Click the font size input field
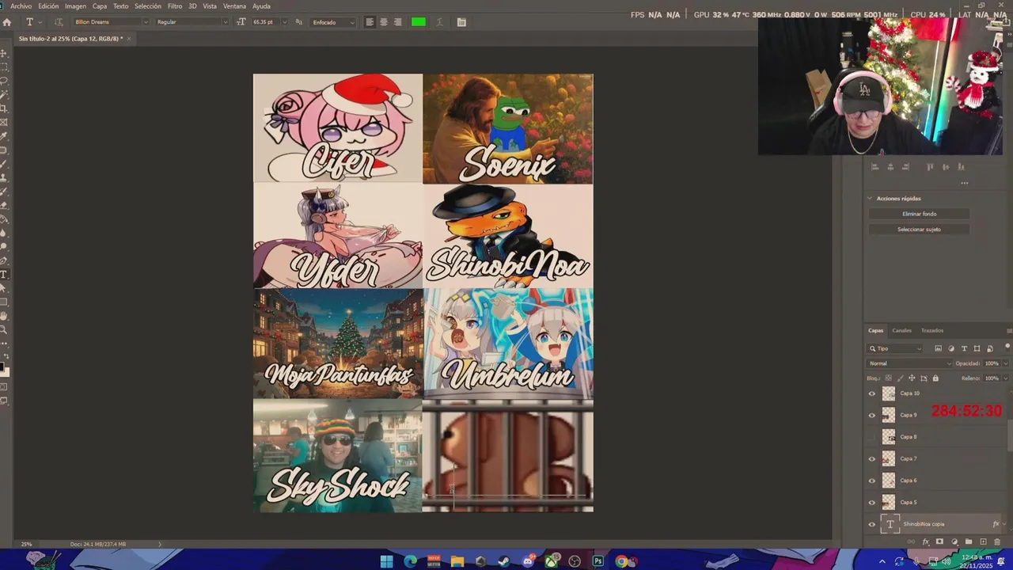1013x570 pixels. tap(266, 22)
